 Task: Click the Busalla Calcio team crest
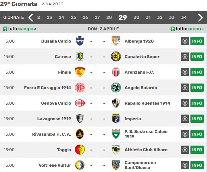click(x=80, y=41)
